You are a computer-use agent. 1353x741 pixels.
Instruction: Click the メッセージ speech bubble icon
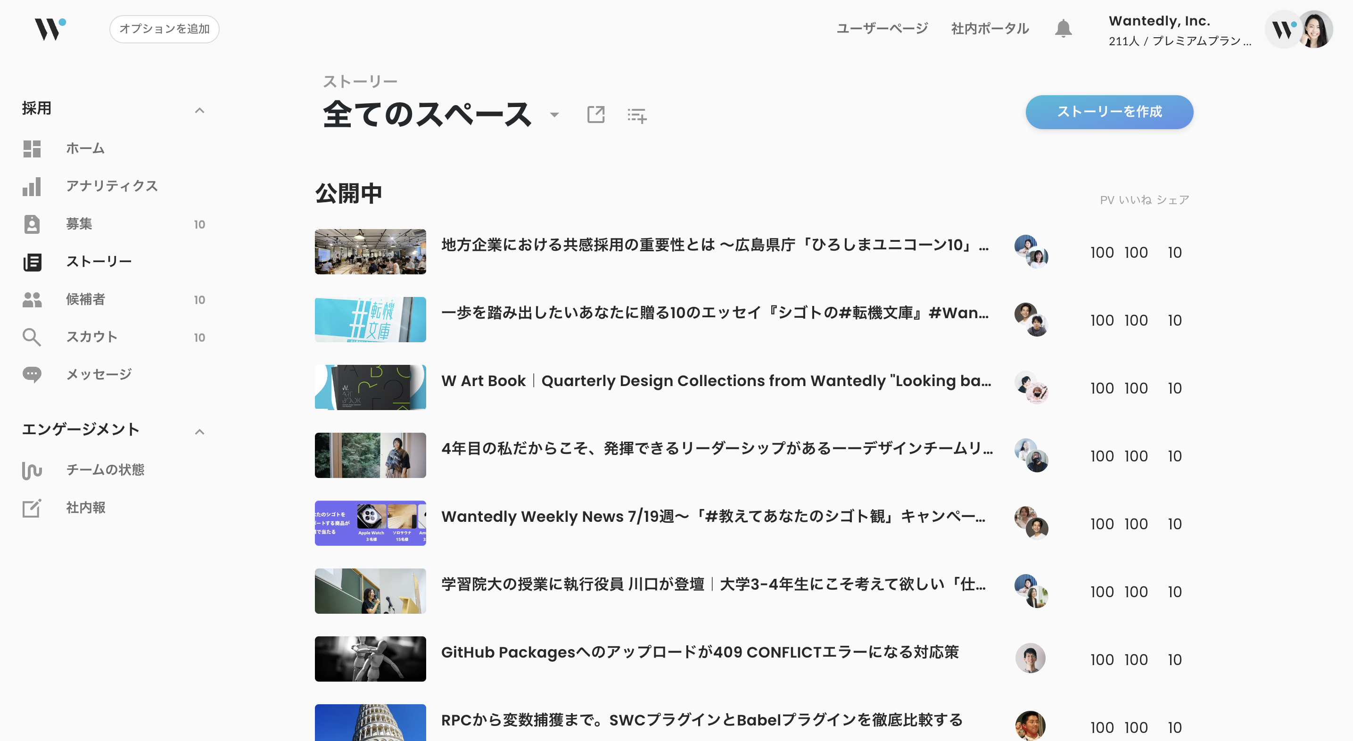coord(32,374)
